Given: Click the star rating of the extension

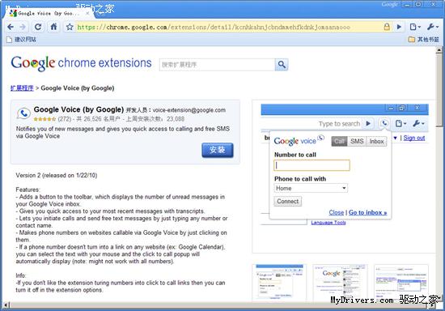Looking at the screenshot, I should click(44, 119).
